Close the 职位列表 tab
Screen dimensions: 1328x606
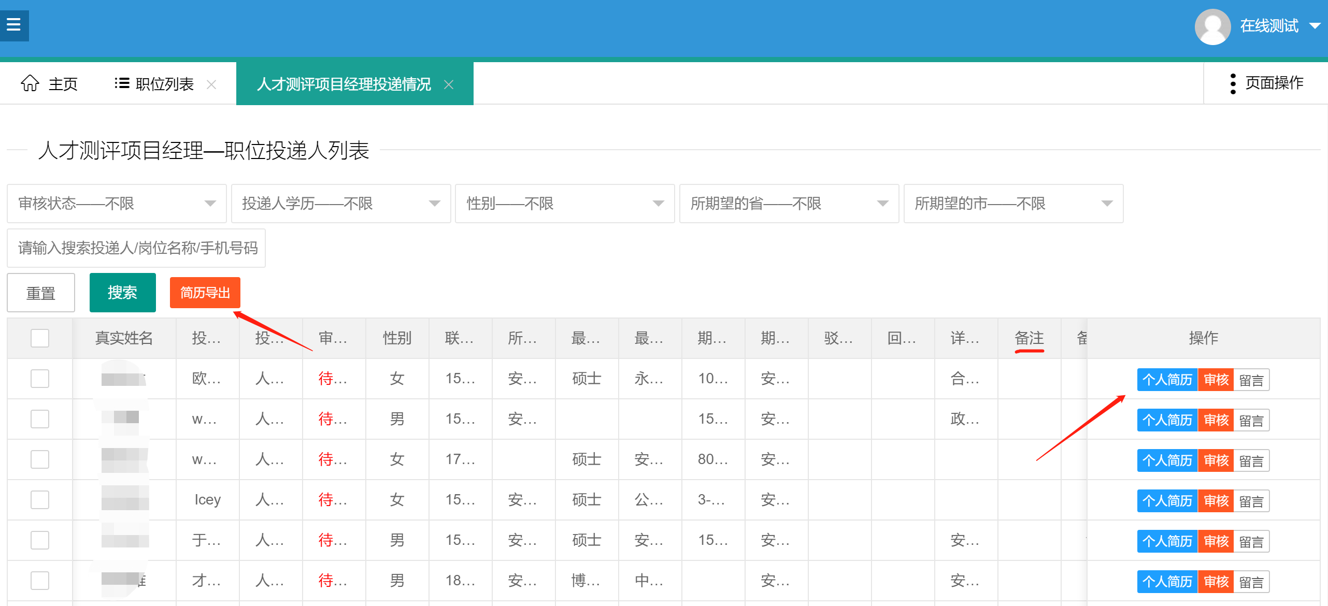[211, 84]
